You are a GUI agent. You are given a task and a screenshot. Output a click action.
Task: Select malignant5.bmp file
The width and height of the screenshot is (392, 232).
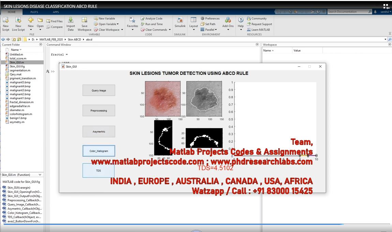[x=20, y=82]
